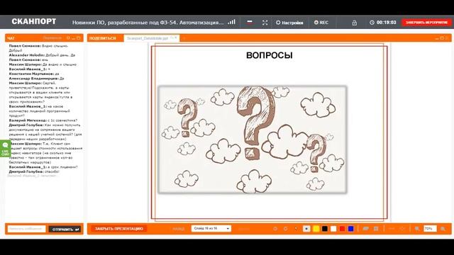Select the line drawing tool
This screenshot has height=255, width=454.
[392, 229]
